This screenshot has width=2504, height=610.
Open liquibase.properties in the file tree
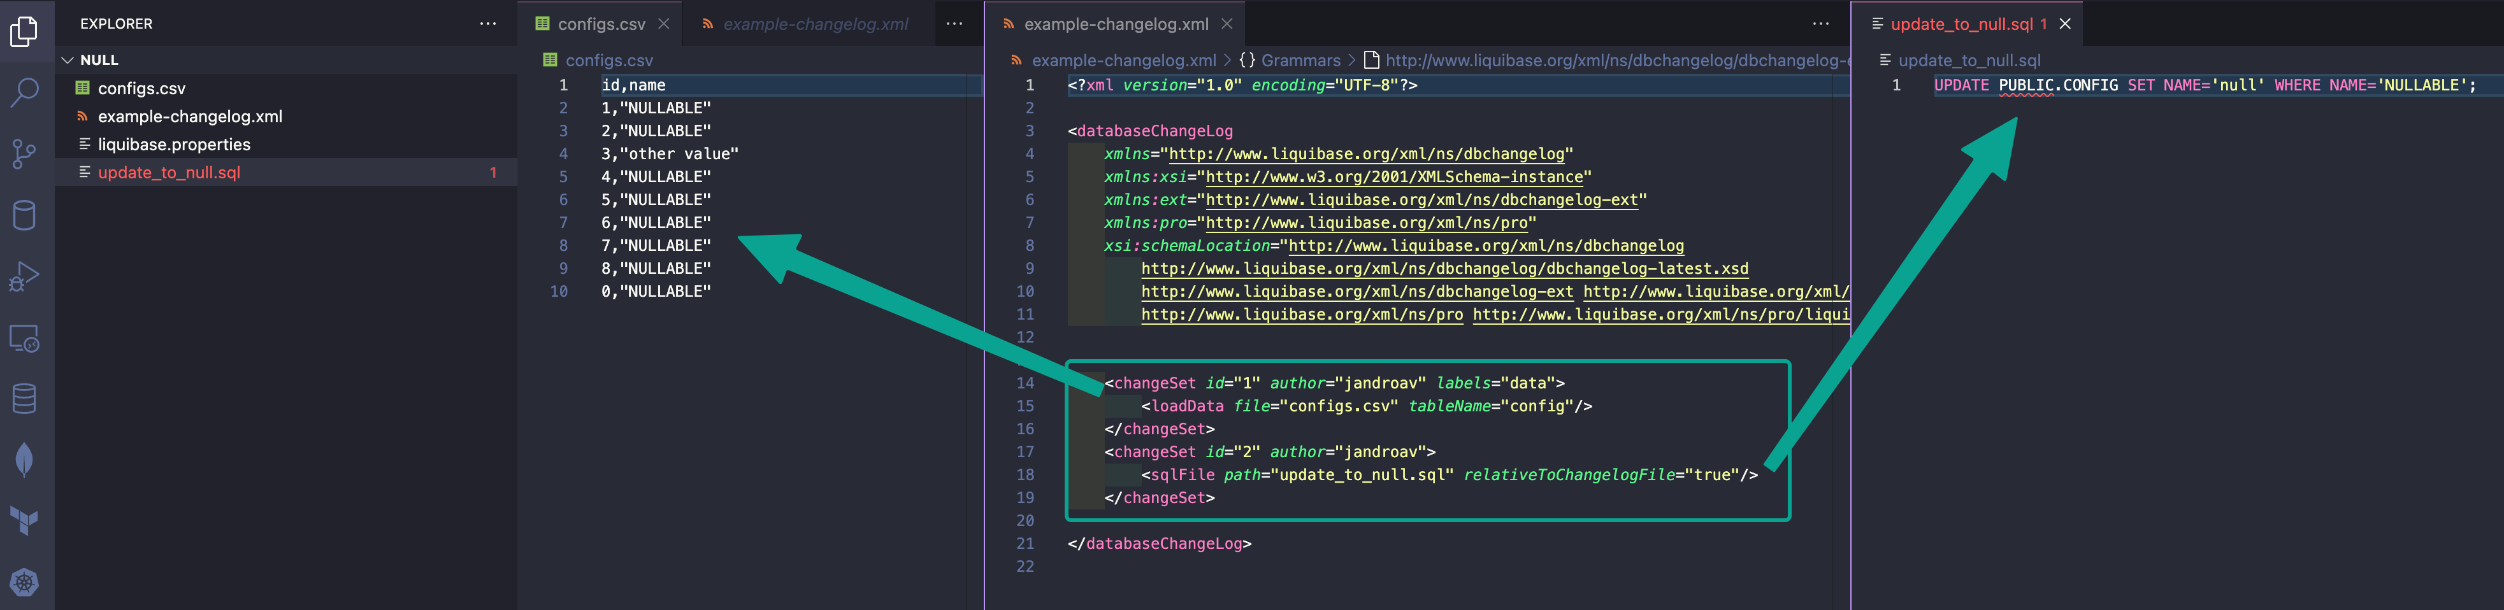point(174,145)
